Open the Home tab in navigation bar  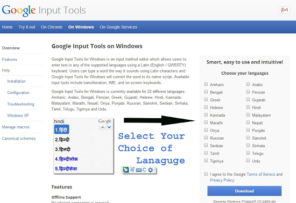(x=8, y=27)
